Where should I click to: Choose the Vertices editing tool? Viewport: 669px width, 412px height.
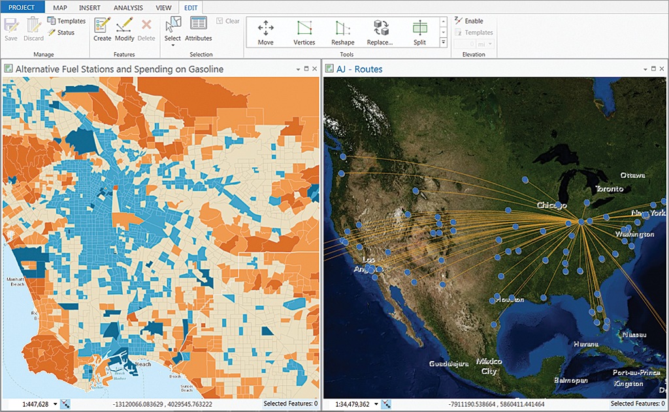(304, 33)
